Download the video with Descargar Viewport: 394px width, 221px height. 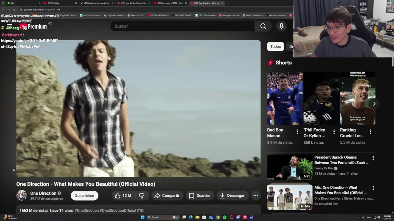(x=232, y=196)
